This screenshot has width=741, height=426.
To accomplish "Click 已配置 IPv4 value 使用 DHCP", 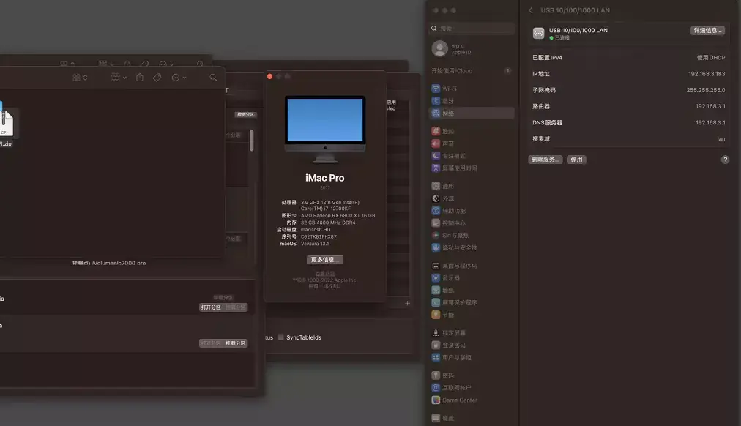I will 711,58.
